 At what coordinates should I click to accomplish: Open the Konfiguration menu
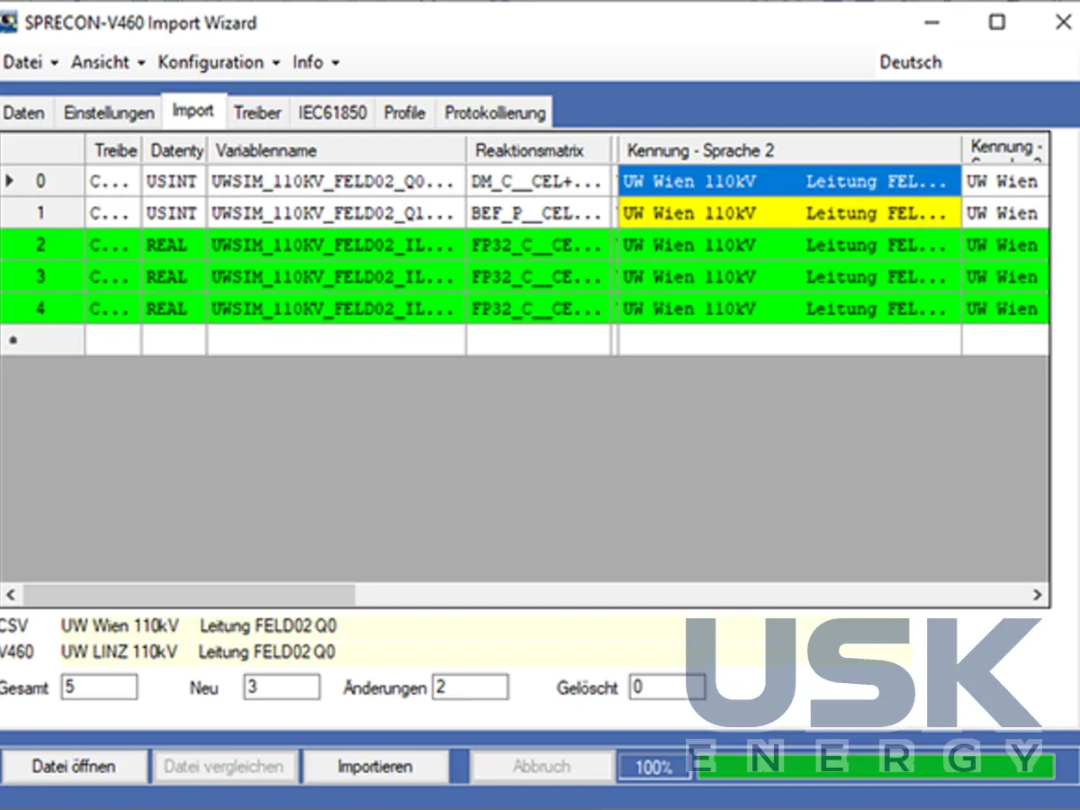click(x=219, y=62)
